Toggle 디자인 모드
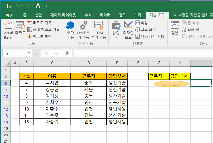Image resolution: width=213 pixels, height=143 pixels. (x=128, y=30)
